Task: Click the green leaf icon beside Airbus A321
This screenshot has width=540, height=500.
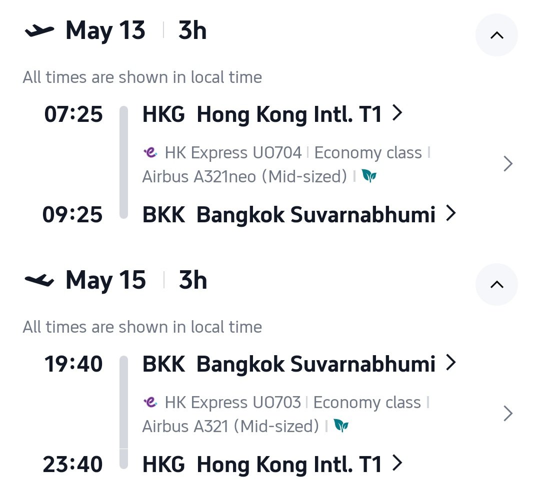Action: coord(341,426)
